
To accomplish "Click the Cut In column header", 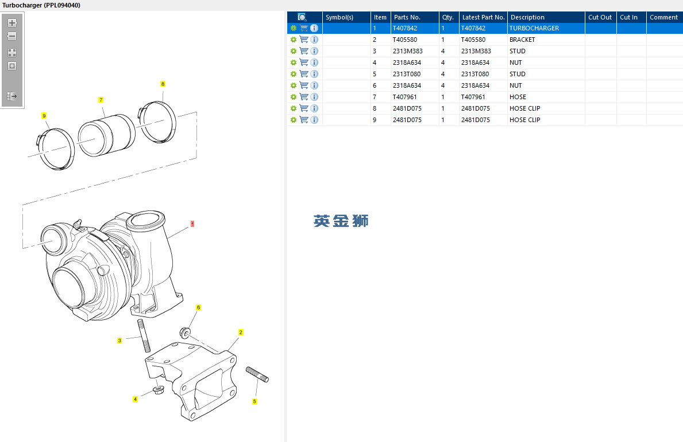I will pos(631,17).
